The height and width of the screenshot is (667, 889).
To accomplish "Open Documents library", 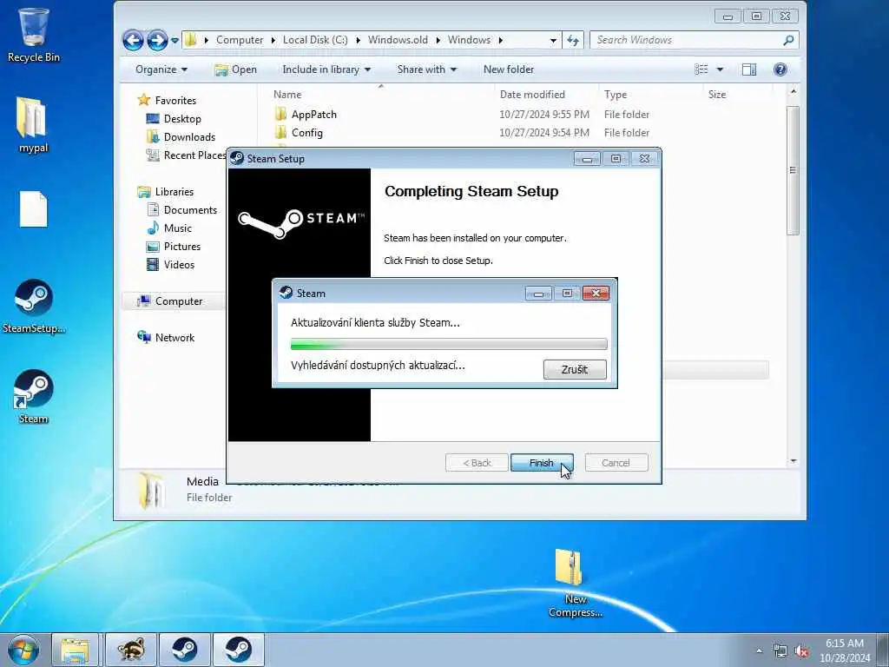I will (182, 210).
